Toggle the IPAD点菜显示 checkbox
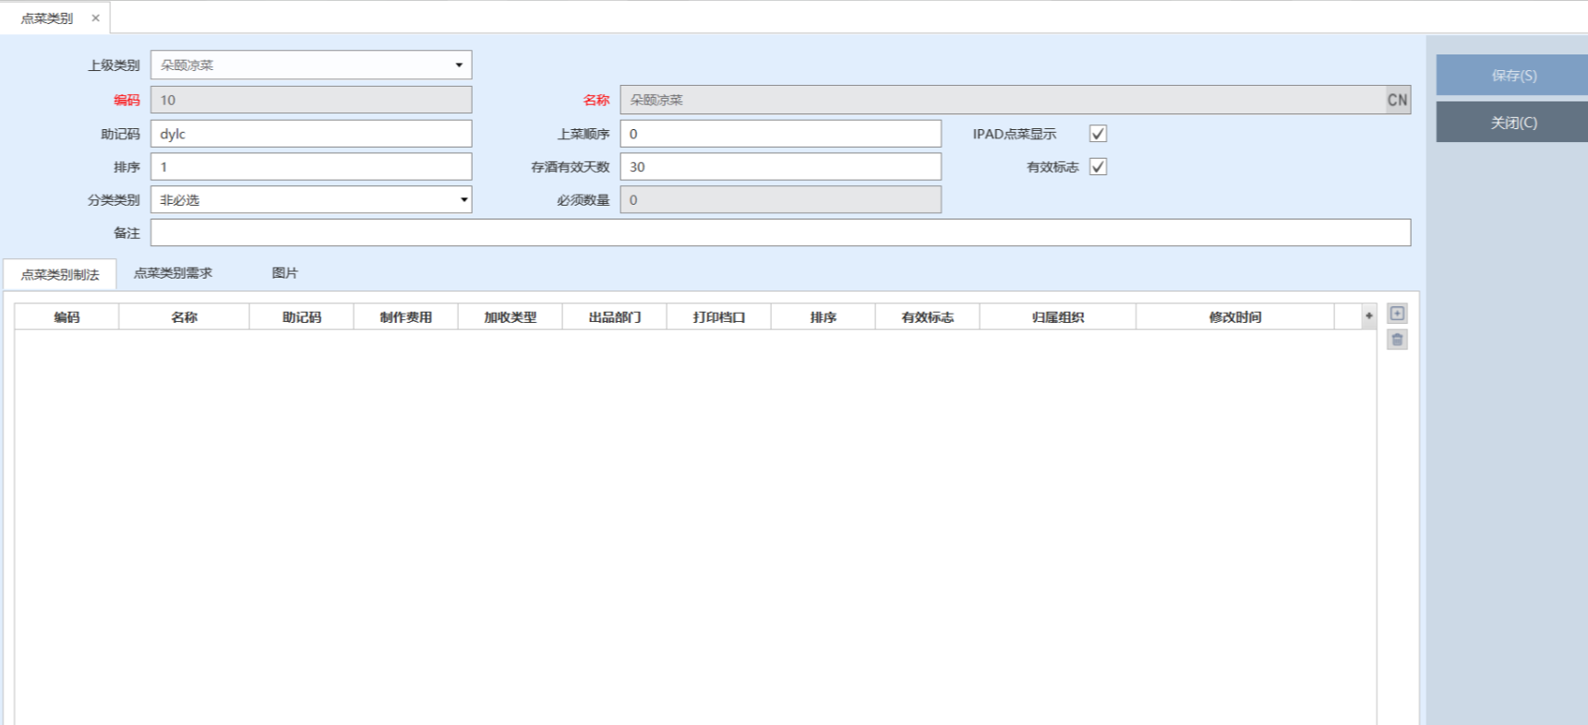Screen dimensions: 1588x725 [1098, 134]
